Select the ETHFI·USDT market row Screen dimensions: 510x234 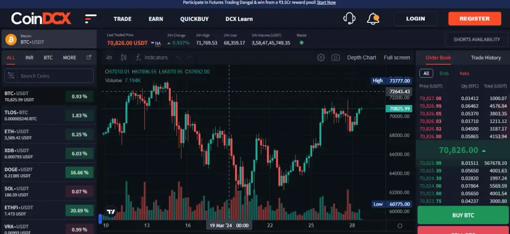[x=49, y=210]
